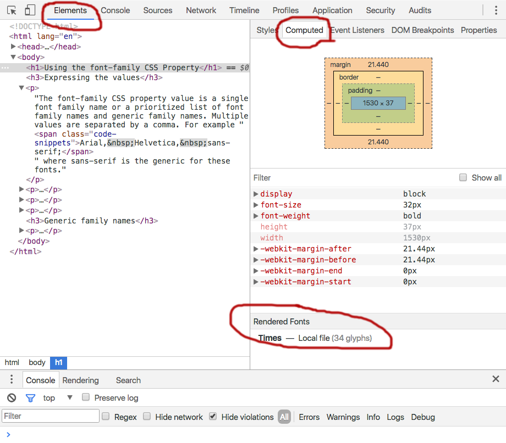The height and width of the screenshot is (443, 506).
Task: Collapse the expanded p element
Action: 21,88
